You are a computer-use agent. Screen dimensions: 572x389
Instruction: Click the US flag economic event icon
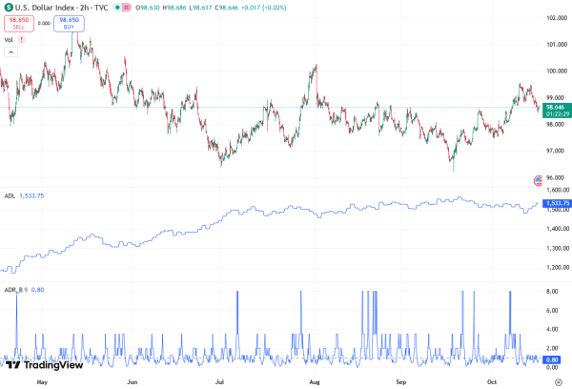[x=540, y=180]
